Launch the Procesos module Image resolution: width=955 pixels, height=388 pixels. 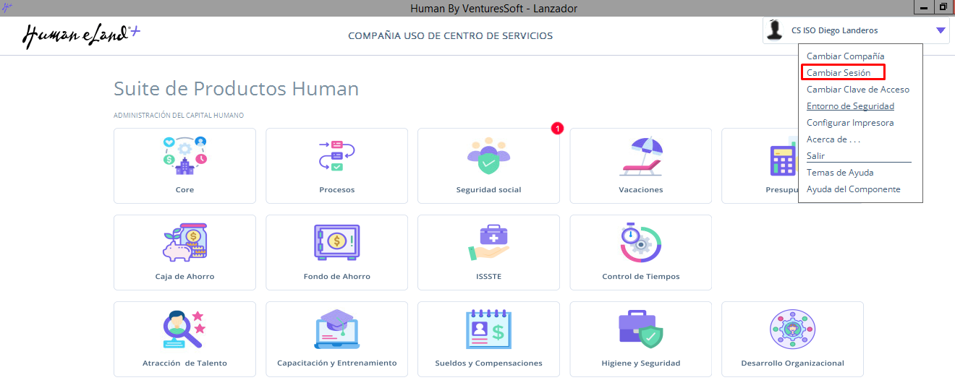336,157
